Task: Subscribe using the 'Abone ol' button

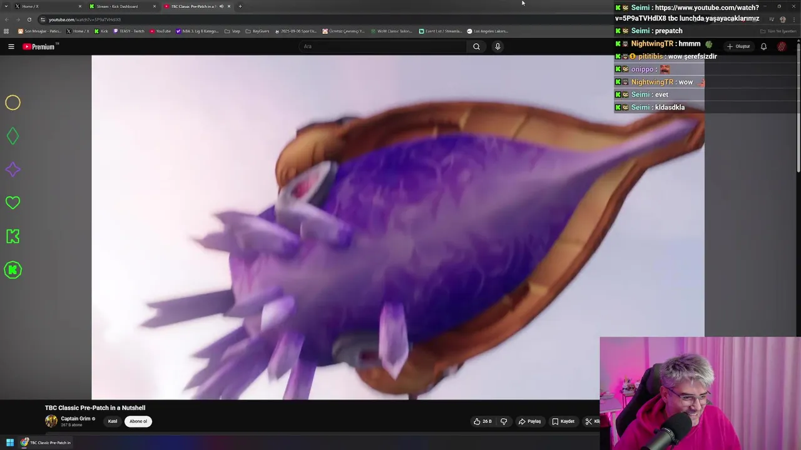Action: click(138, 421)
